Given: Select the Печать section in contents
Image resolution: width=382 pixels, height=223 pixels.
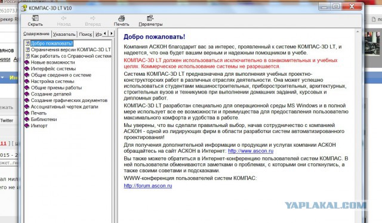Looking at the screenshot, I should [38, 113].
